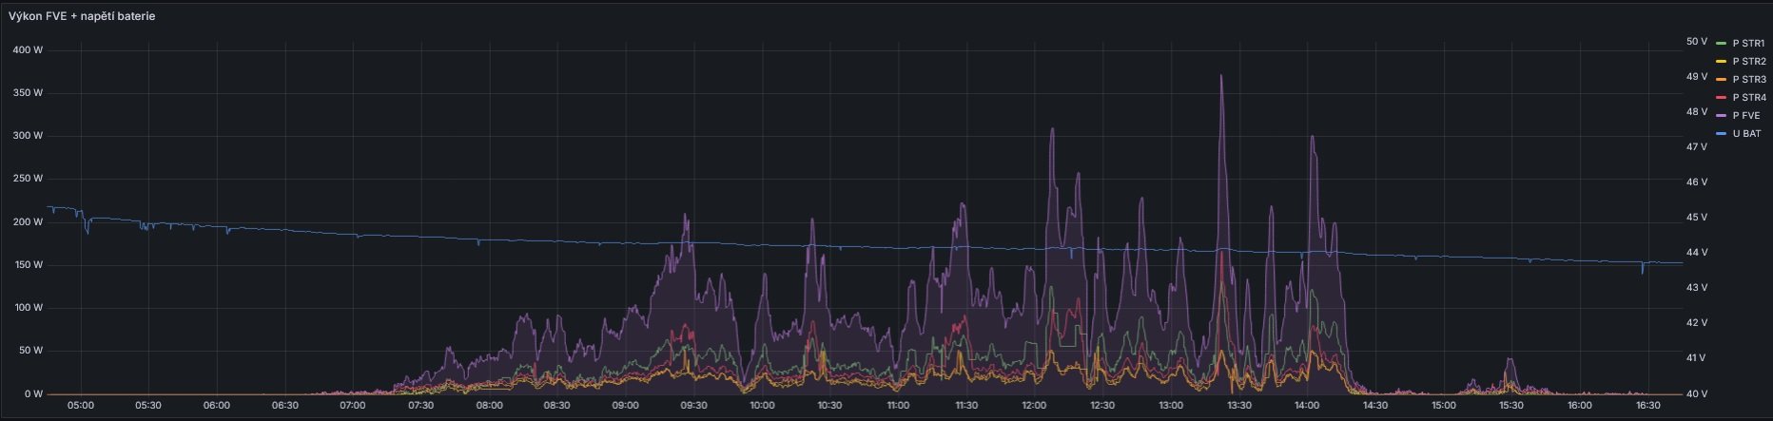Click the 08:00 time axis label
The image size is (1773, 421).
click(490, 406)
